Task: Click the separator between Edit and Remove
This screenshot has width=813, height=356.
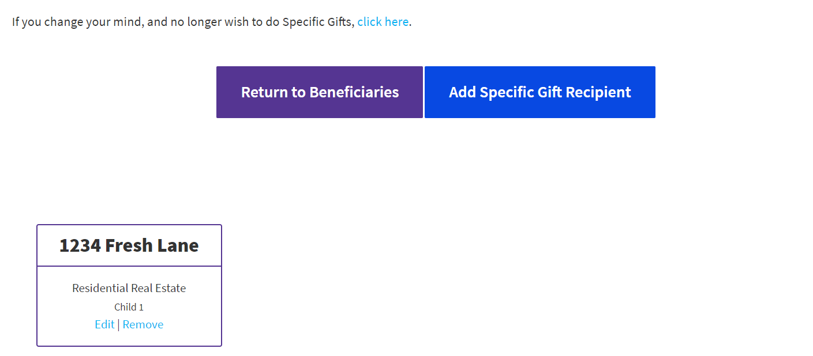Action: pyautogui.click(x=118, y=325)
